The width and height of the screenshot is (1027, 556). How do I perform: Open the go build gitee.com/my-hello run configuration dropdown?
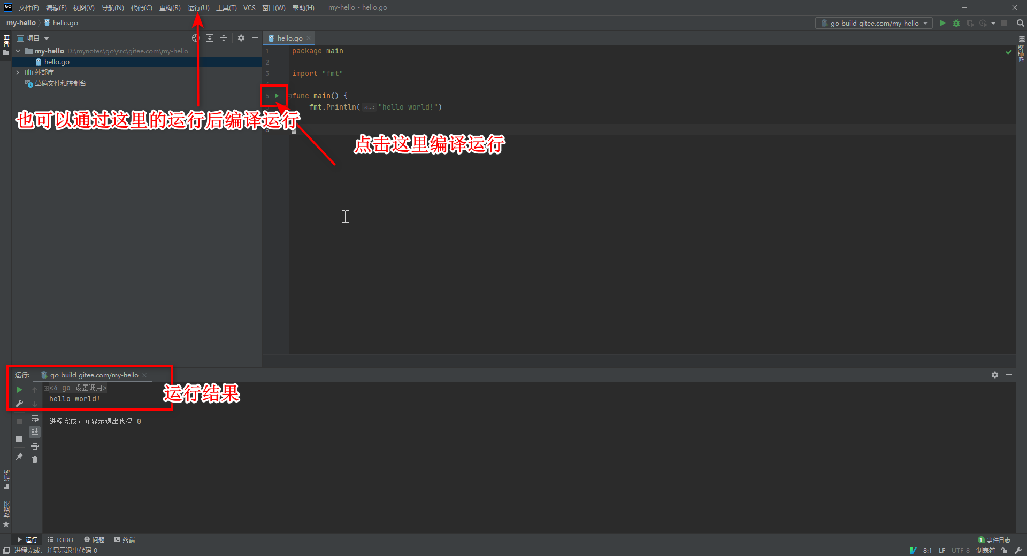coord(926,23)
